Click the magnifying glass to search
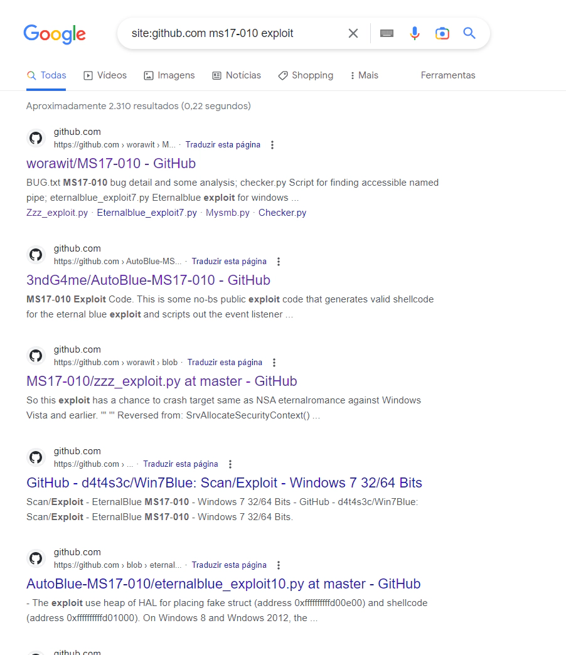The image size is (566, 655). tap(469, 33)
